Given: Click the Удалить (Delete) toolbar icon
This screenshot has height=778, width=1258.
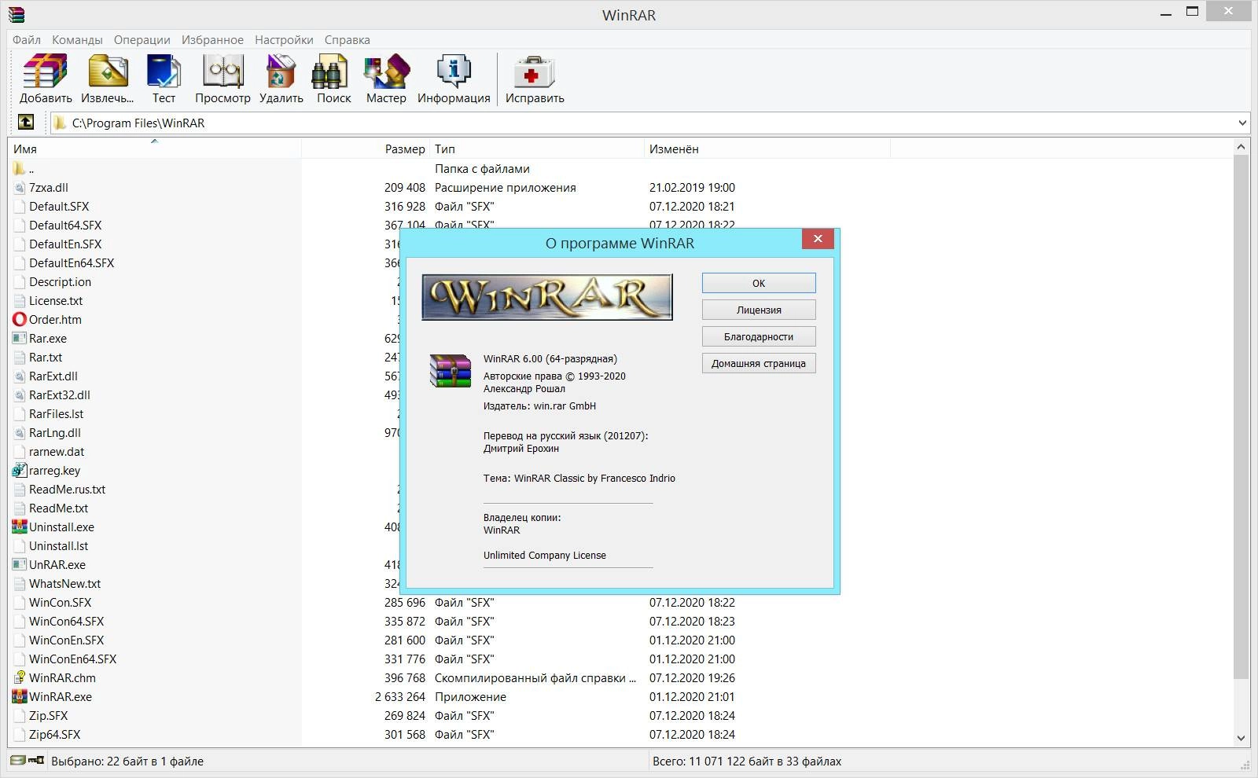Looking at the screenshot, I should 281,72.
